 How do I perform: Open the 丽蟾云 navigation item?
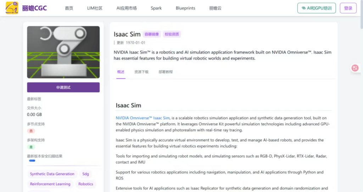[x=215, y=8]
